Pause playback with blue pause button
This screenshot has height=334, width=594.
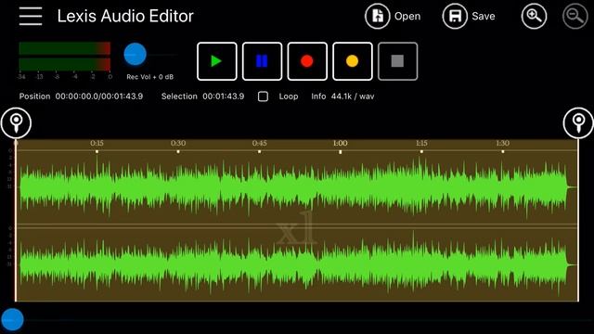262,61
